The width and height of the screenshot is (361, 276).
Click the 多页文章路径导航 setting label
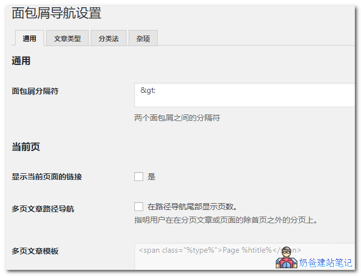pos(43,209)
